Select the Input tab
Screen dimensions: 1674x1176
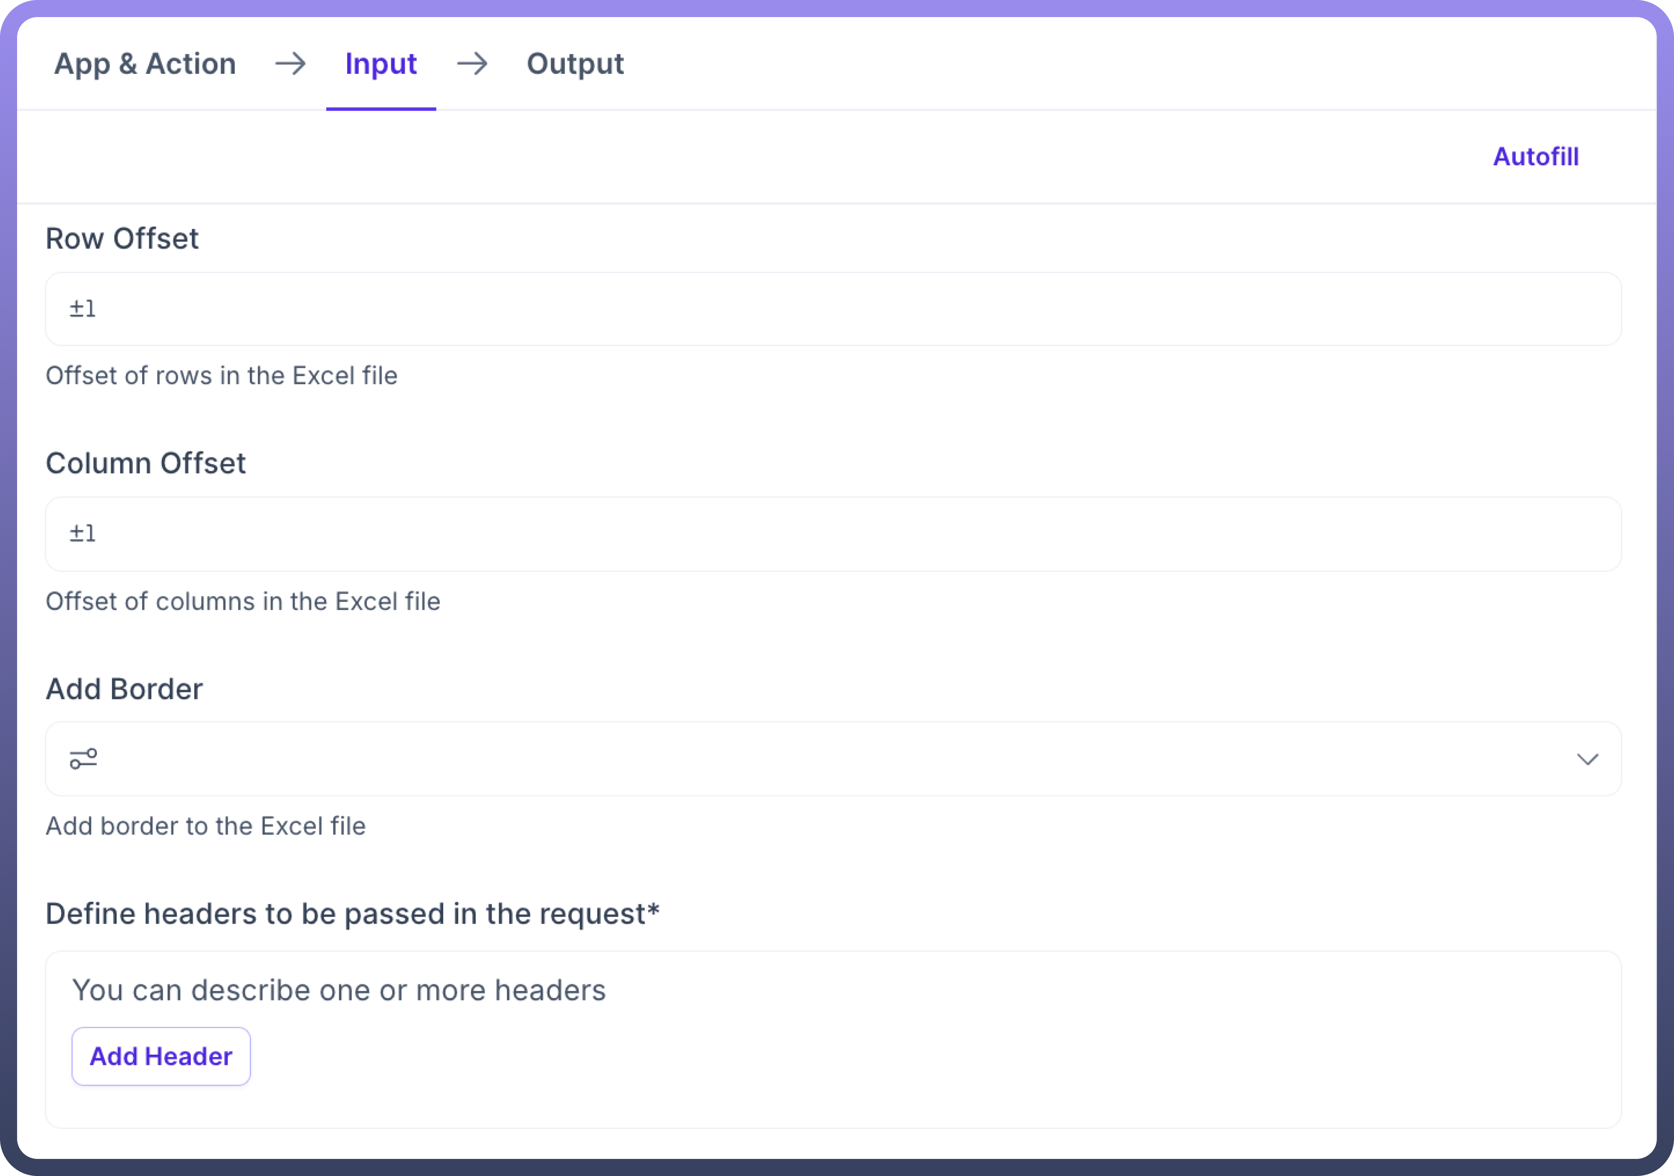click(380, 64)
